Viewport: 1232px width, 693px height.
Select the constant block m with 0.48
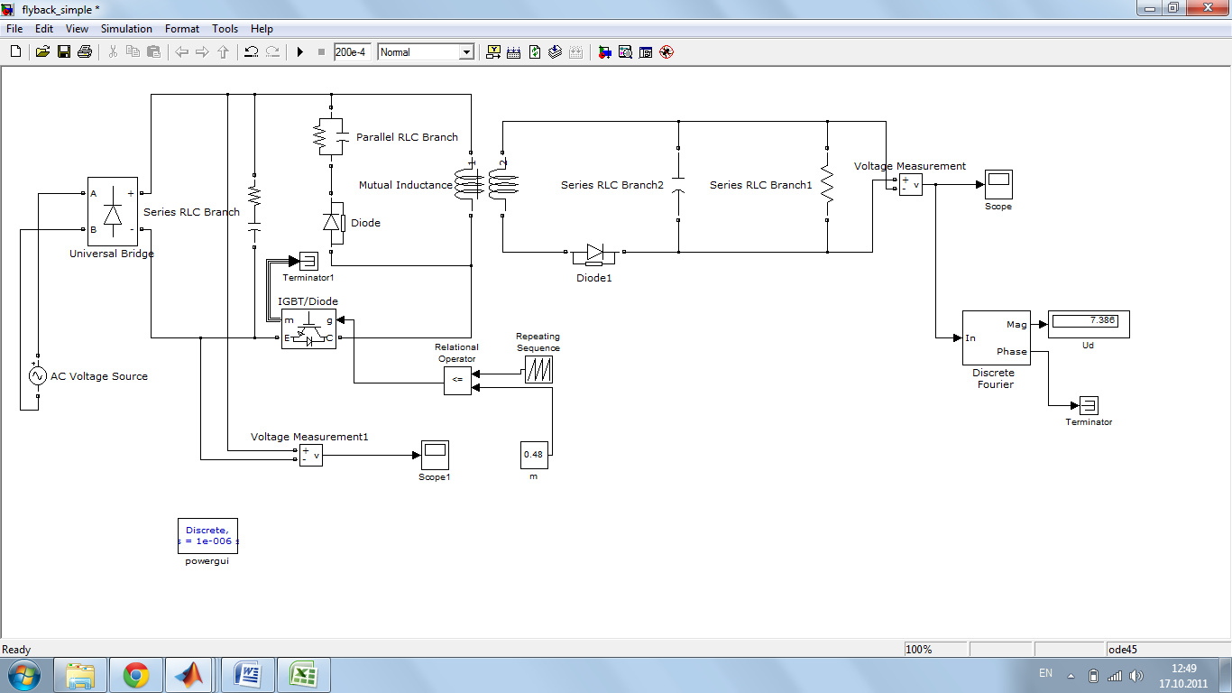(x=534, y=455)
